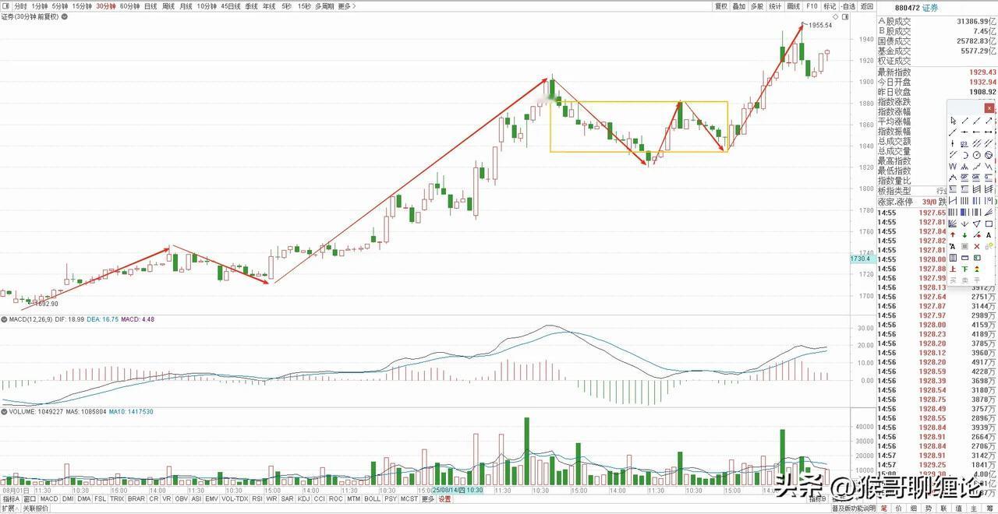Select the VOL-TDX indicator tab

(x=234, y=498)
